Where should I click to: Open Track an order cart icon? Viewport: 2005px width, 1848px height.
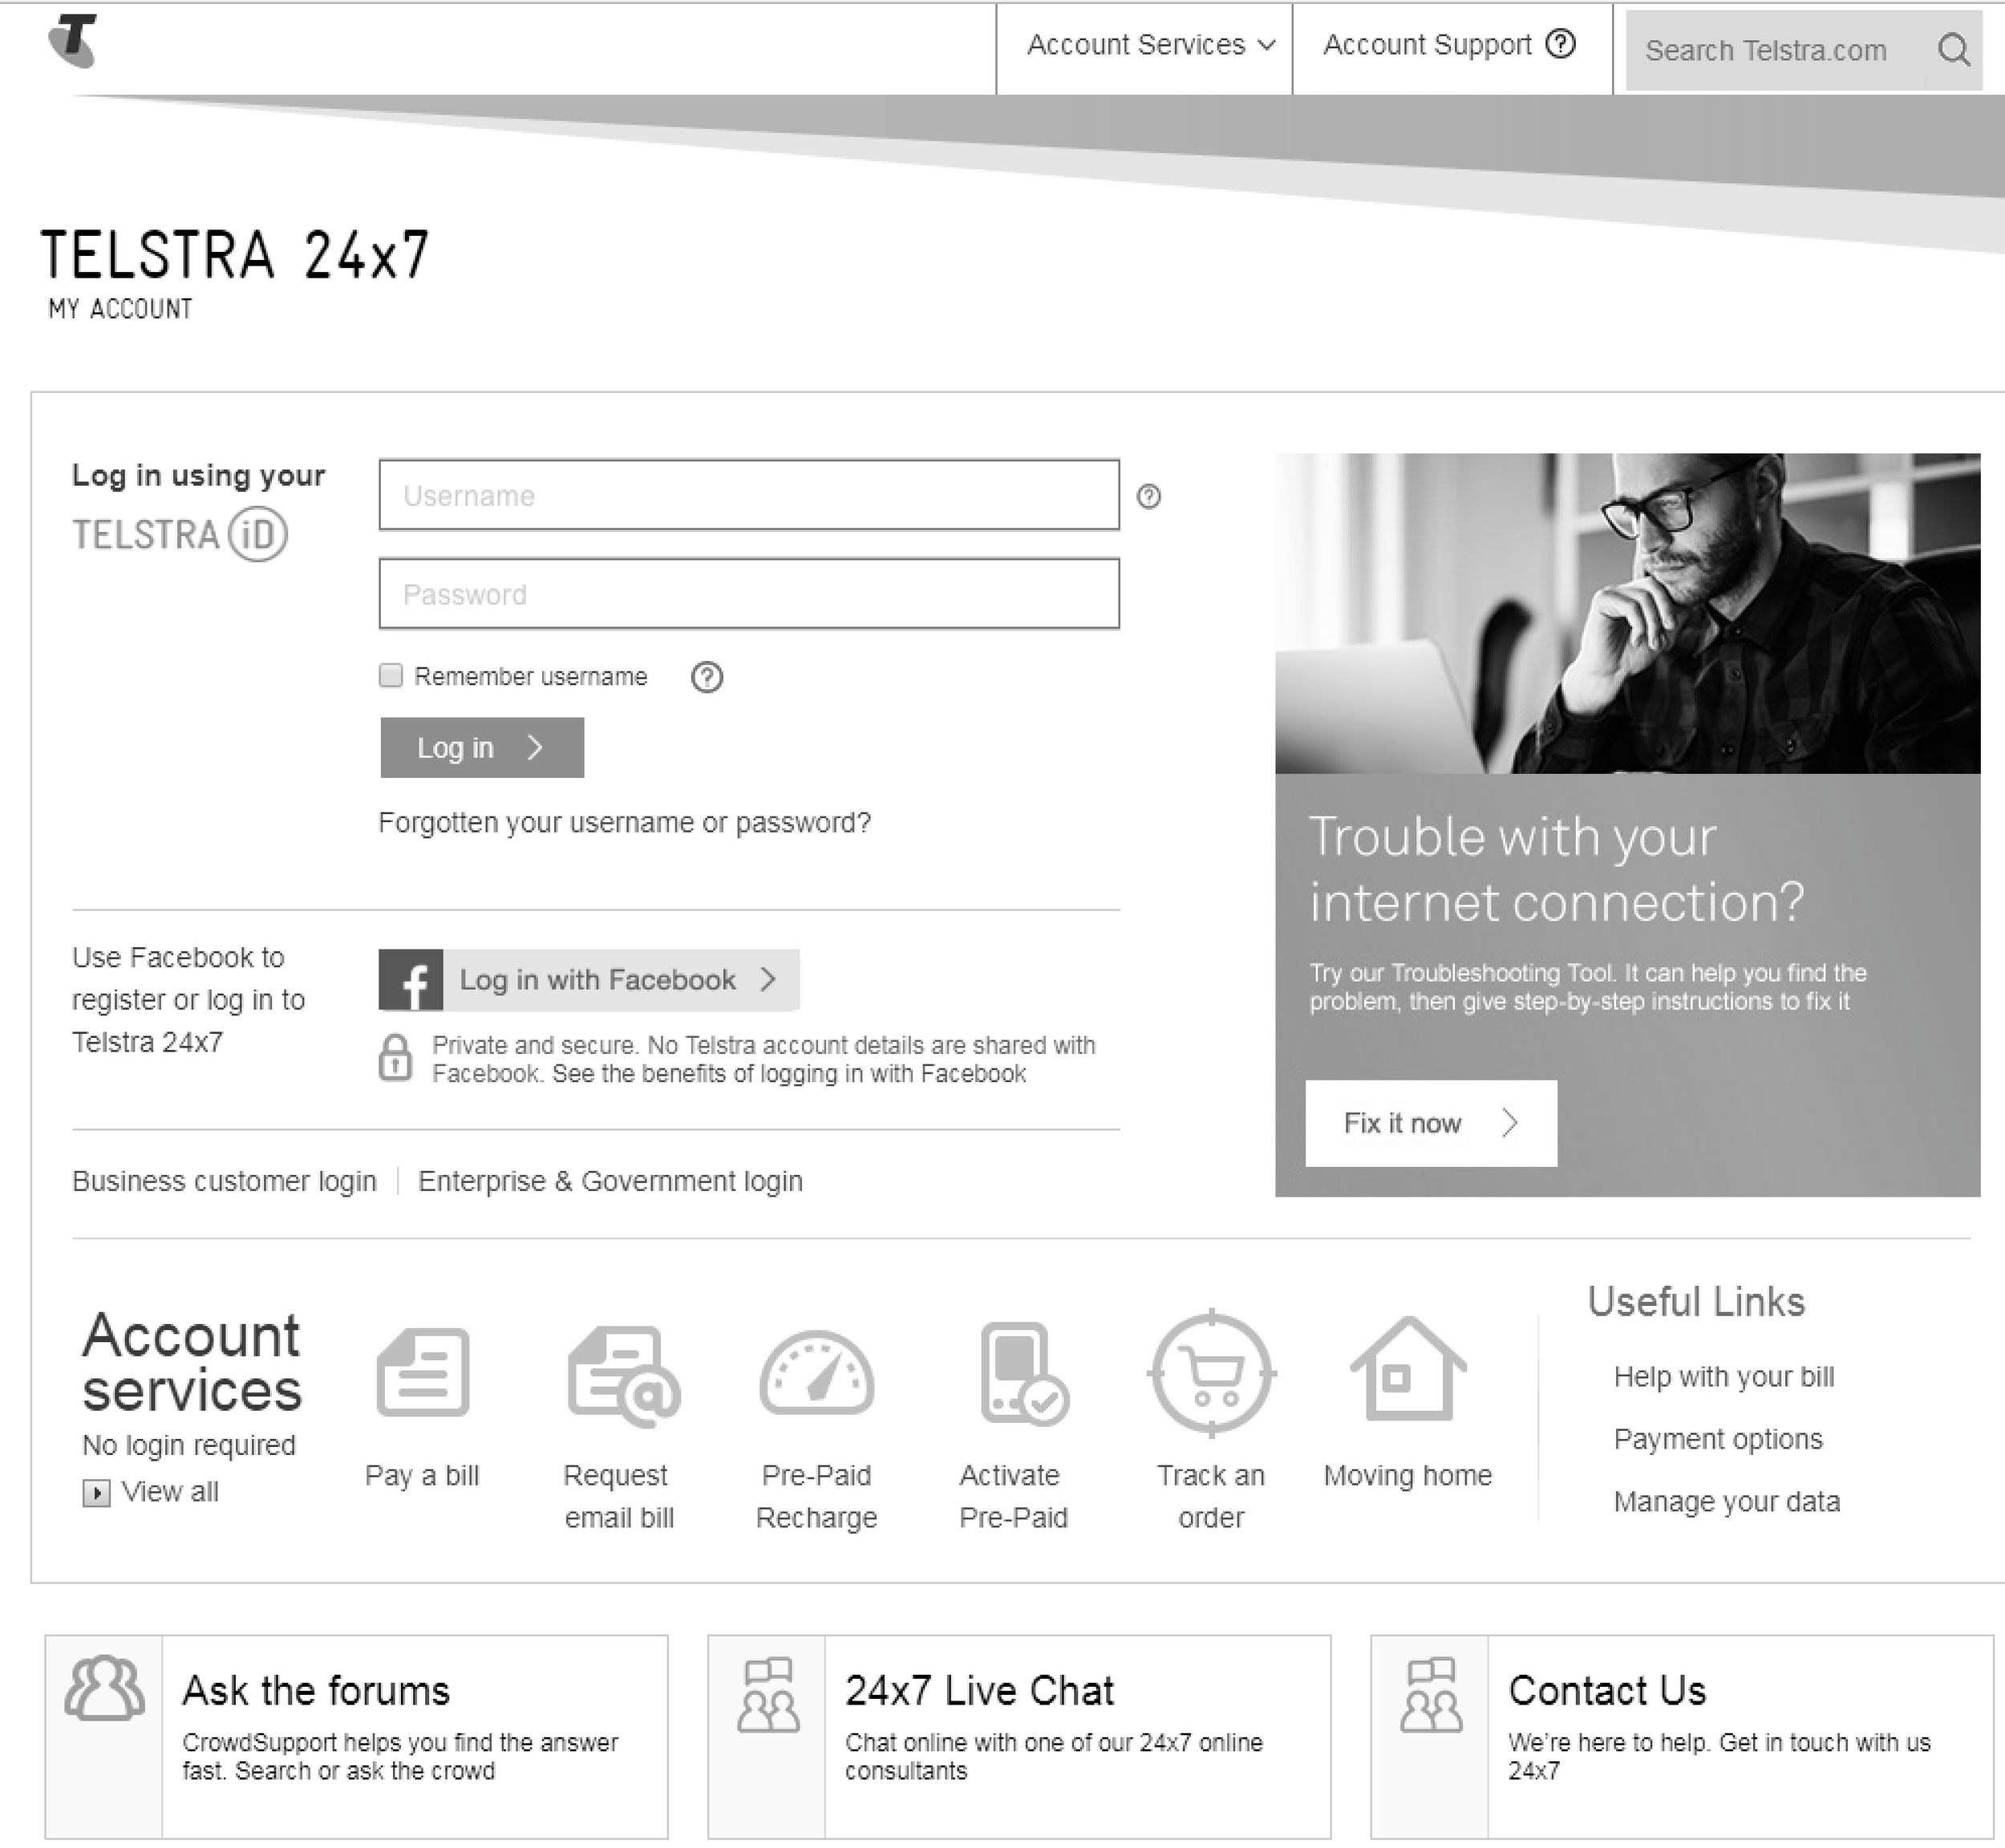[1212, 1373]
